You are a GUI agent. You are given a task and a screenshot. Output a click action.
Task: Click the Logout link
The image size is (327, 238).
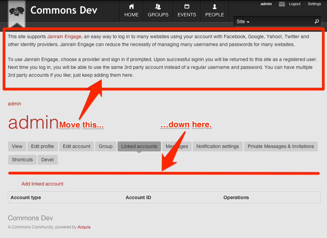coord(295,4)
